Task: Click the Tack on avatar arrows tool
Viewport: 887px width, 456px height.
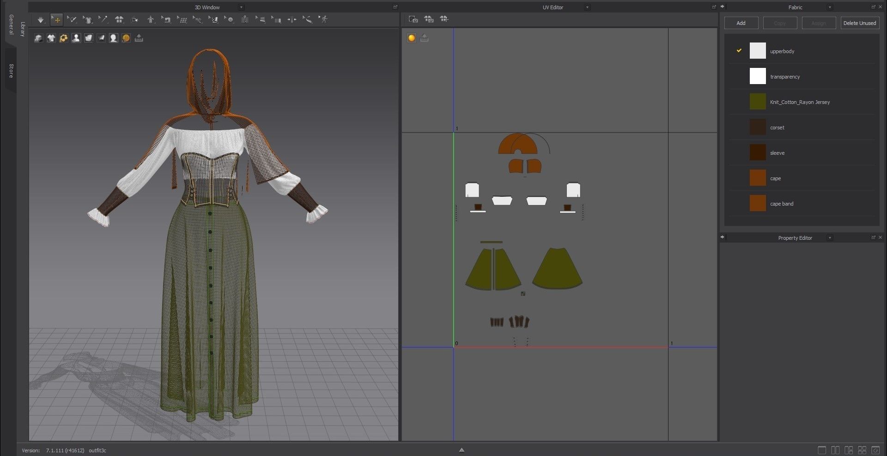Action: tap(292, 19)
